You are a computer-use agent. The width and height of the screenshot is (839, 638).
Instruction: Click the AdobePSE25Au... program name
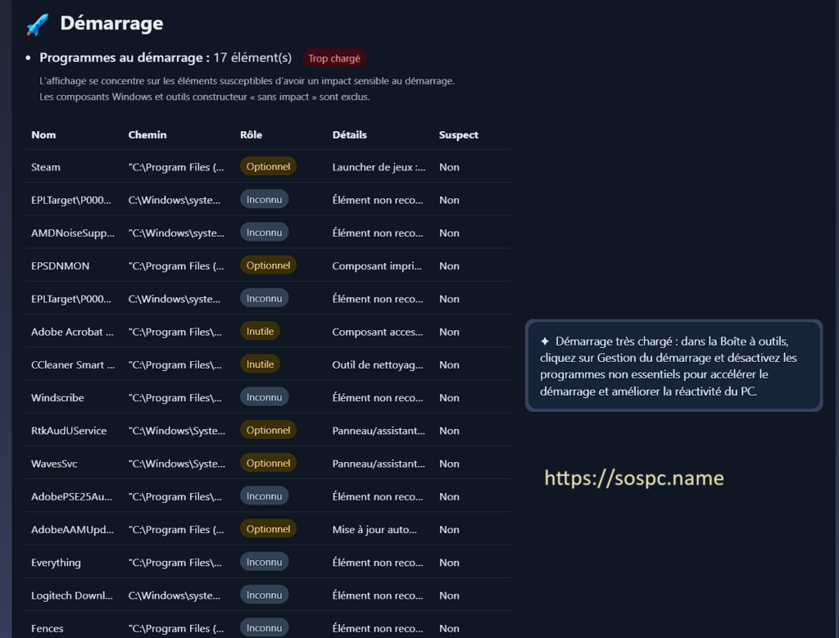pyautogui.click(x=72, y=497)
